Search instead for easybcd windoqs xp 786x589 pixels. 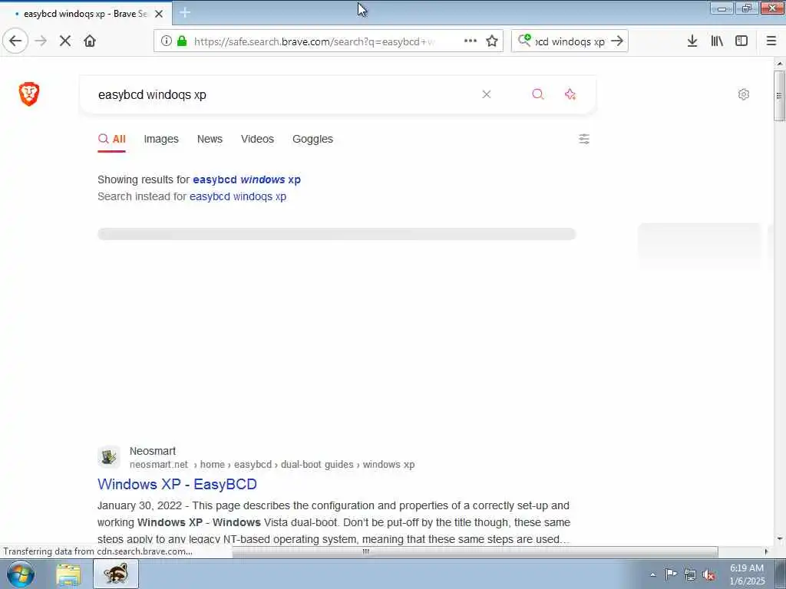pyautogui.click(x=238, y=196)
